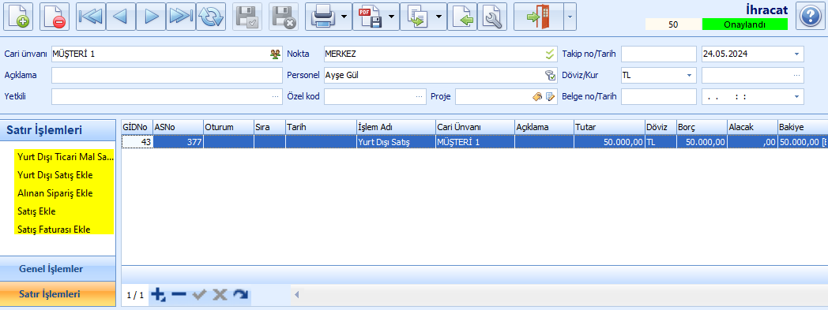Jump to the last record
The image size is (828, 310).
click(x=181, y=17)
